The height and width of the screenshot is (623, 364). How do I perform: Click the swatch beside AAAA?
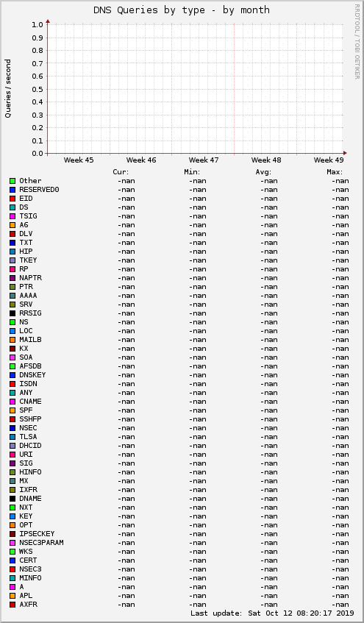pyautogui.click(x=13, y=296)
